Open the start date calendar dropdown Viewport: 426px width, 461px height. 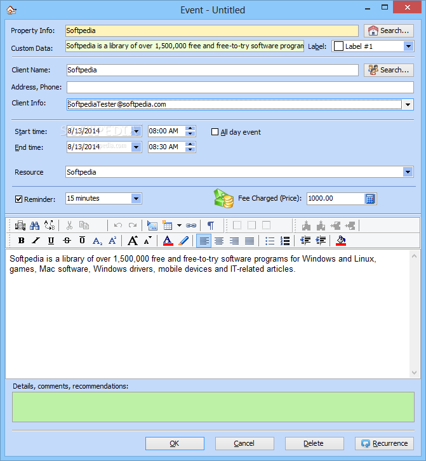pyautogui.click(x=136, y=131)
